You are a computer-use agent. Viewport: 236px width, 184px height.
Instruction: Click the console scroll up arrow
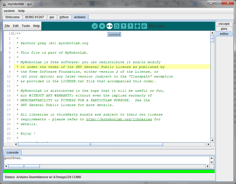point(211,158)
